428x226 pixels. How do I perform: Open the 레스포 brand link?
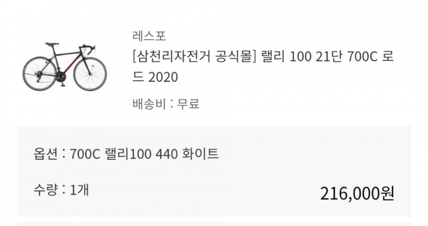pyautogui.click(x=149, y=36)
